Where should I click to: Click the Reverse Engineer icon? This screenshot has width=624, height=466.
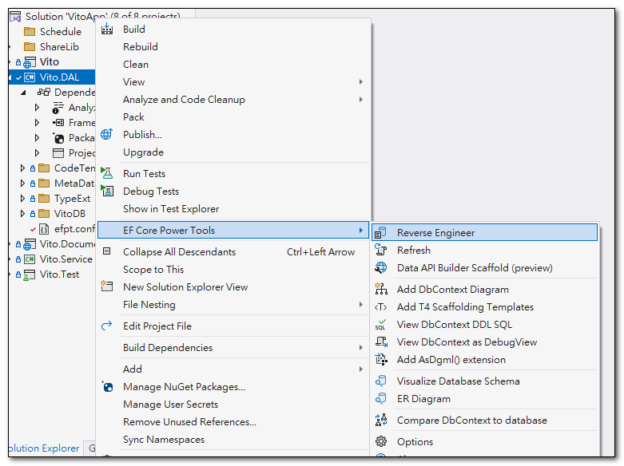click(x=380, y=233)
